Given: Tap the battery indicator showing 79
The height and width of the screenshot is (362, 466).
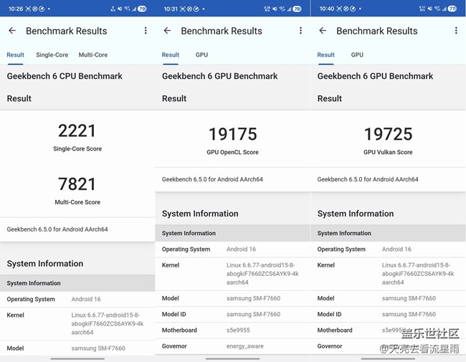Looking at the screenshot, I should coord(142,9).
